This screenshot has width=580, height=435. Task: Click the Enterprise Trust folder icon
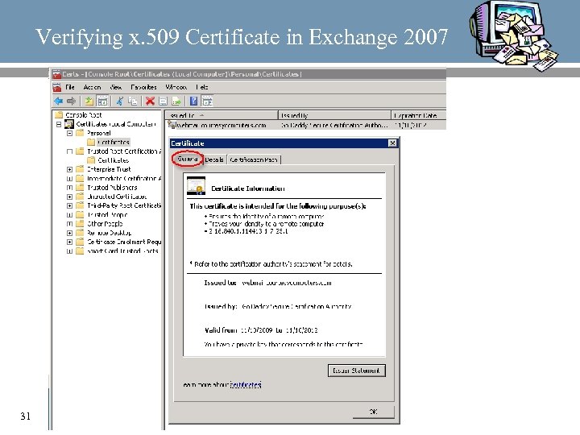[80, 169]
